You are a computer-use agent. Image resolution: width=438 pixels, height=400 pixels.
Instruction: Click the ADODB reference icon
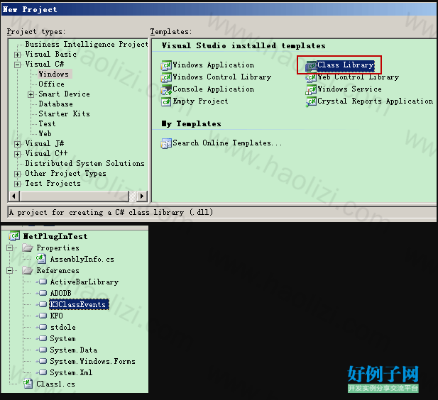coord(42,293)
